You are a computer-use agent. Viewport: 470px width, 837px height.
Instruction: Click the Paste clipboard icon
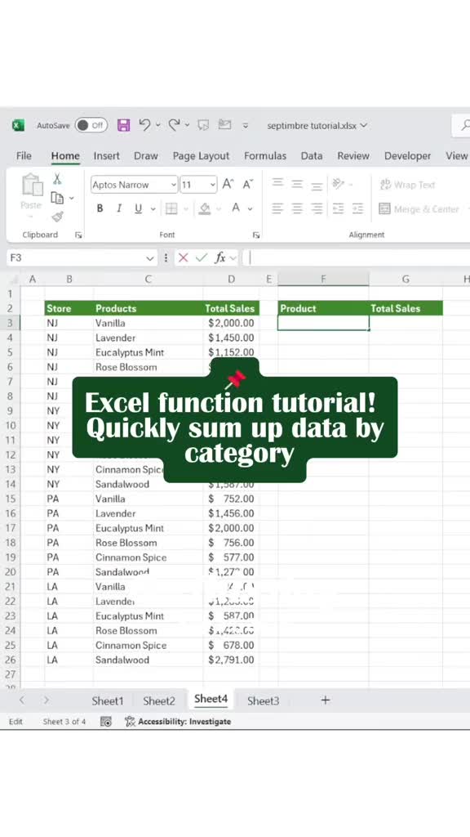pos(32,186)
